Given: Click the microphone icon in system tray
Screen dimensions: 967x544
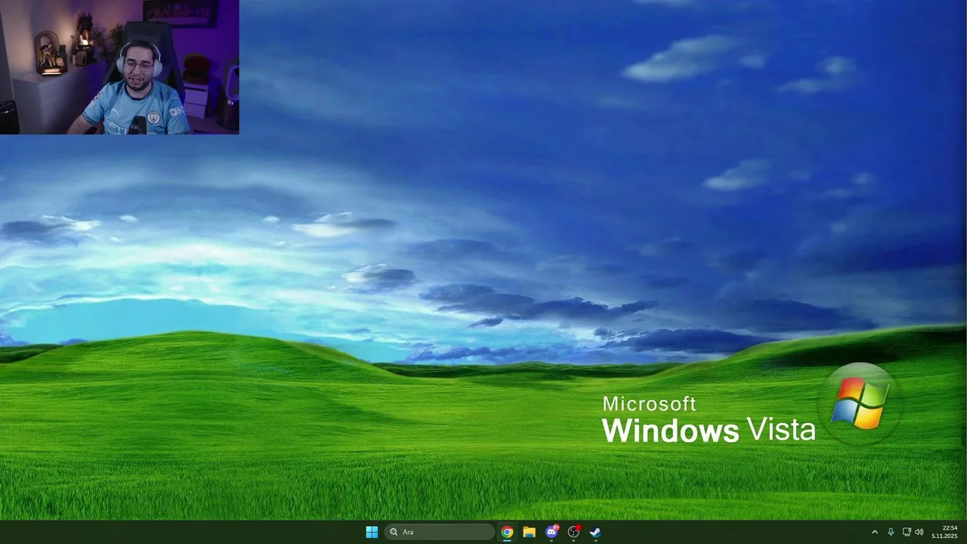Looking at the screenshot, I should [891, 532].
